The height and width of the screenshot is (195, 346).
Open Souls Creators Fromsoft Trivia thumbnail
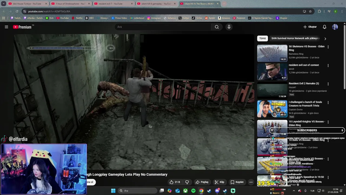coord(272,109)
